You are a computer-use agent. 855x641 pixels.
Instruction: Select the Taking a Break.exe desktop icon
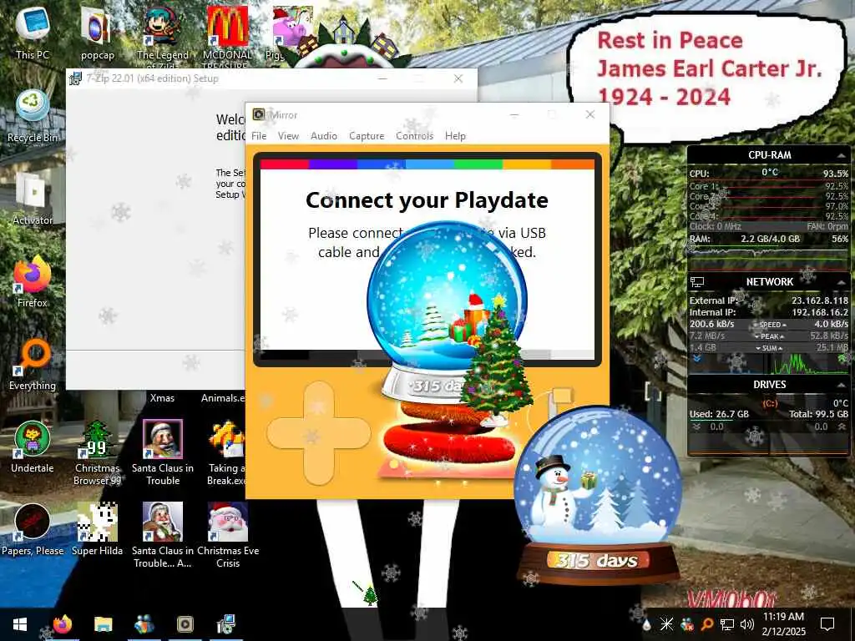(225, 452)
